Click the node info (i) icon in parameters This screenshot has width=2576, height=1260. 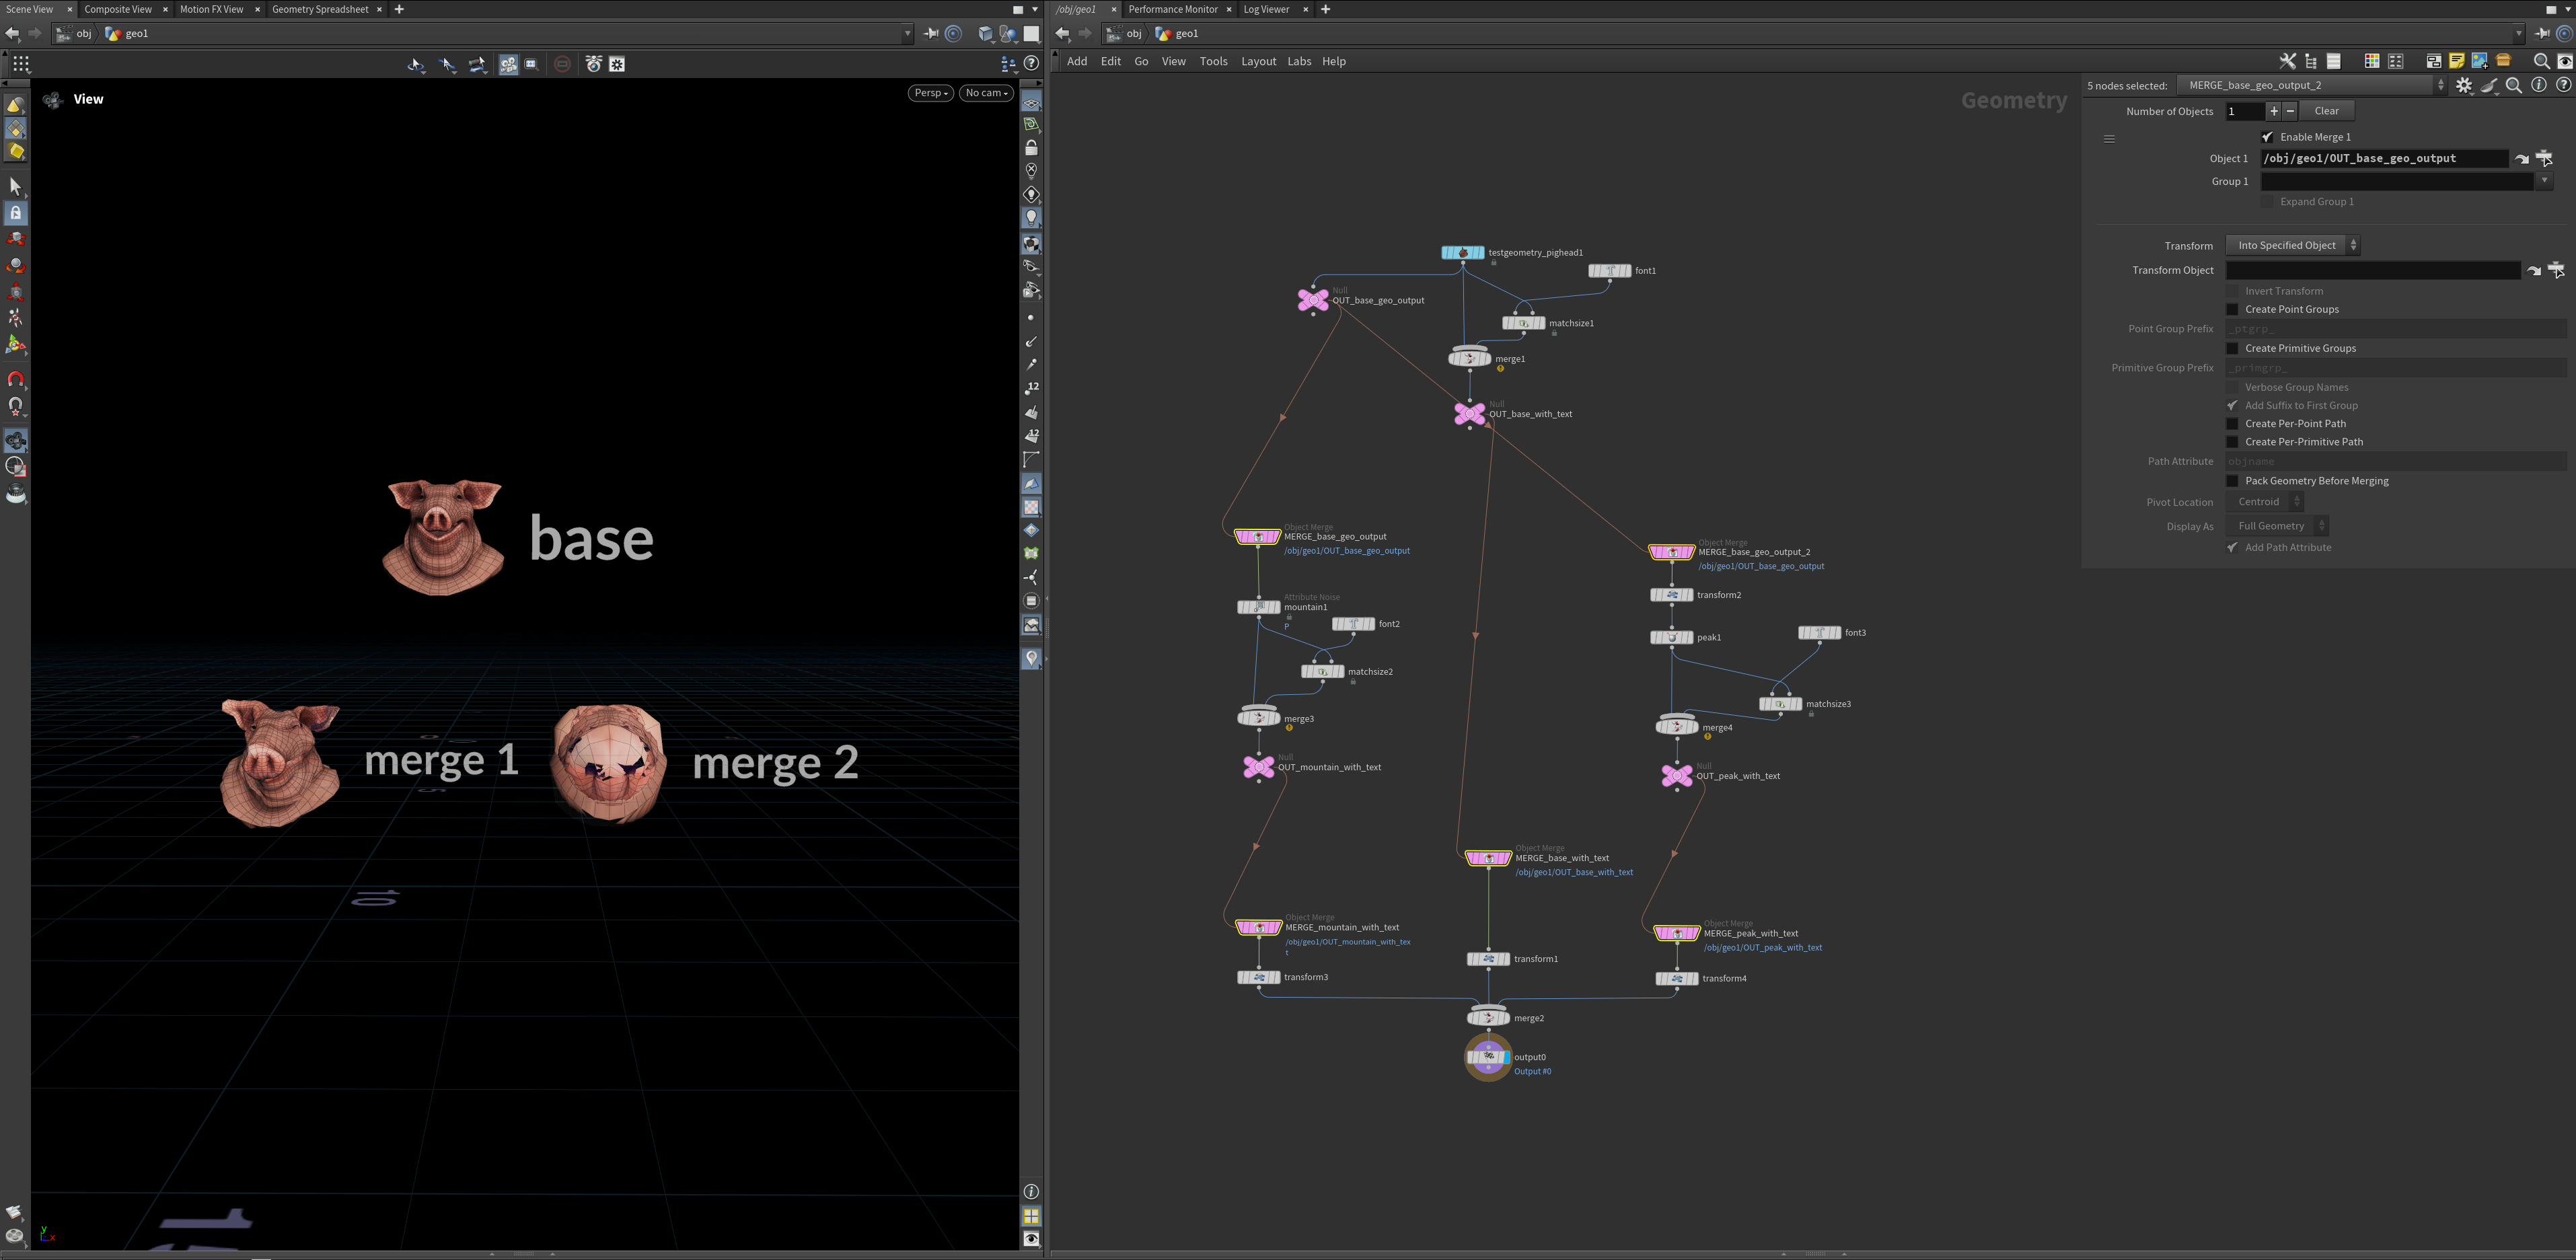tap(2538, 86)
